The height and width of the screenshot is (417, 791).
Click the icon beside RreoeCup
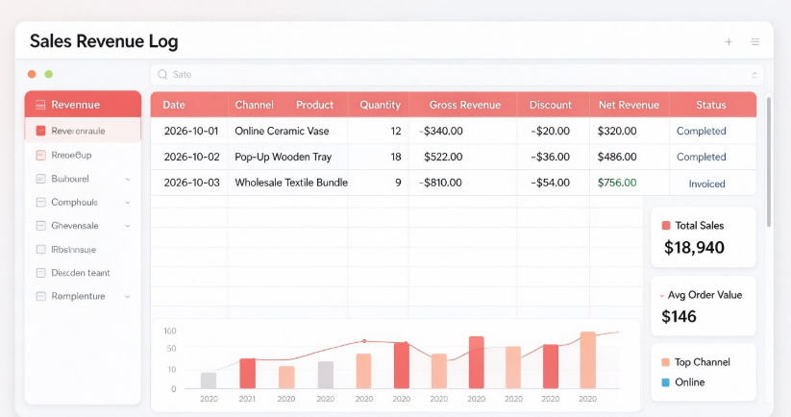pyautogui.click(x=41, y=156)
